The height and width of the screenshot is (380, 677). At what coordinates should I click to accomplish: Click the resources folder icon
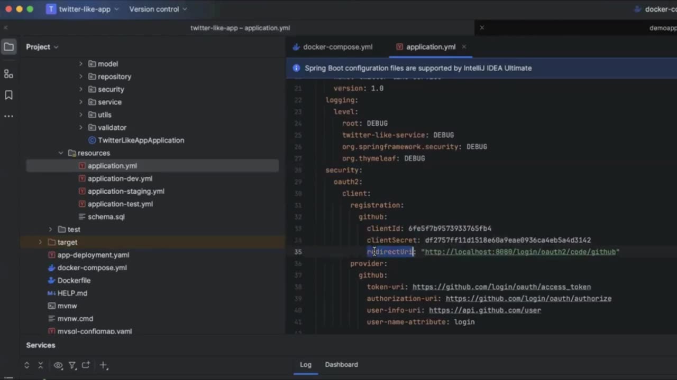(x=72, y=153)
